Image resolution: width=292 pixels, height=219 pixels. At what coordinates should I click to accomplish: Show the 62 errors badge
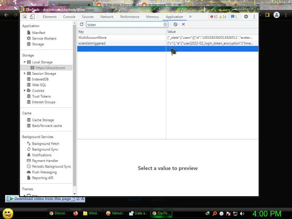click(214, 17)
